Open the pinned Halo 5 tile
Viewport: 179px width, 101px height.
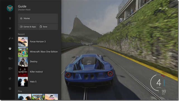pos(25,97)
